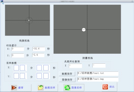The image size is (134, 92).
Task: Click the white light spot in 测量视场
Action: pos(84,30)
